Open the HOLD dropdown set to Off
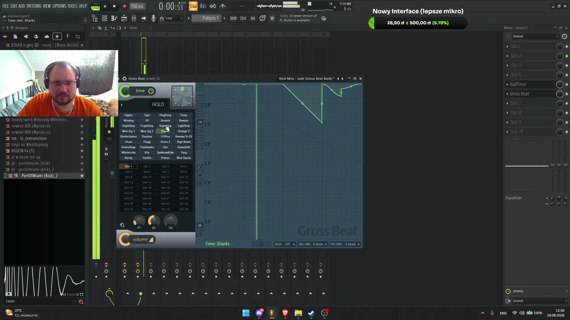Viewport: 570px width, 320px height. click(x=284, y=244)
